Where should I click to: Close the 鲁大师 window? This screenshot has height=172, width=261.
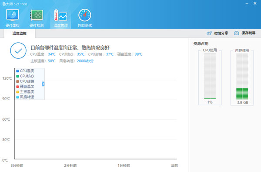(x=255, y=3)
